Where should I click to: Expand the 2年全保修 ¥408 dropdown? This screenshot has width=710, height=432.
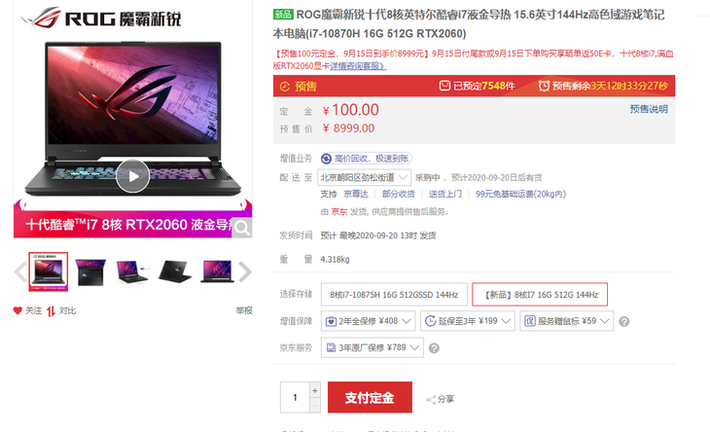coord(369,321)
